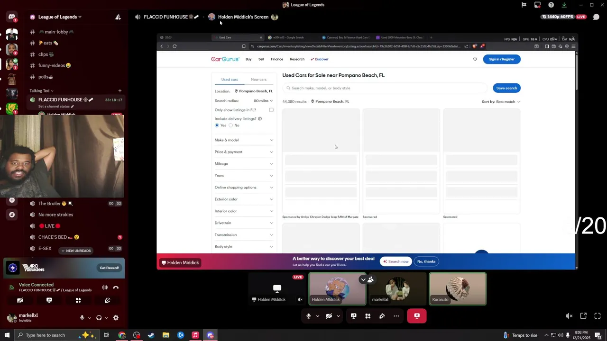Viewport: 607px width, 341px height.
Task: Reload the CarGurus page in streamed browser
Action: pyautogui.click(x=175, y=46)
